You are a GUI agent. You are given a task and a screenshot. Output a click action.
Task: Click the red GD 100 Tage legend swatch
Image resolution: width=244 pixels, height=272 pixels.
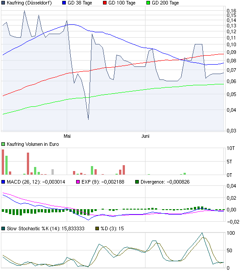click(x=105, y=3)
